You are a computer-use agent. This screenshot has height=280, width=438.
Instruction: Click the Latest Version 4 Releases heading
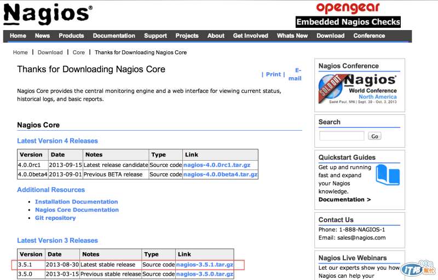pyautogui.click(x=57, y=141)
